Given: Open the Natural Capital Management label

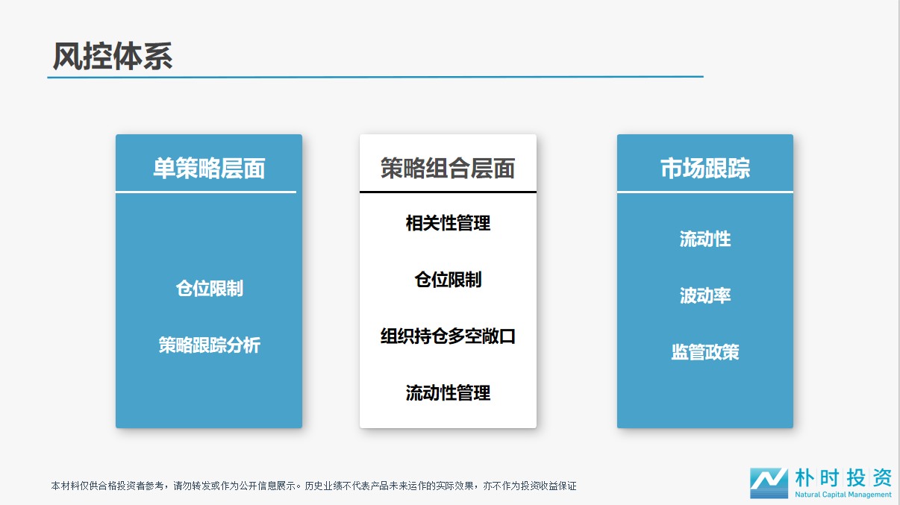Looking at the screenshot, I should point(843,492).
